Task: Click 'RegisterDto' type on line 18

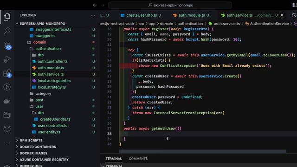Action: (x=195, y=29)
